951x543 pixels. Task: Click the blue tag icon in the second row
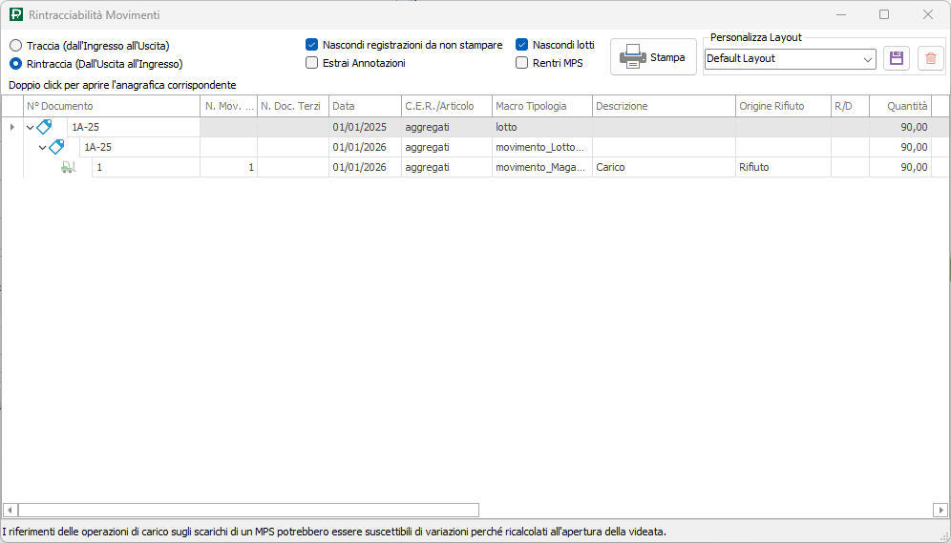[56, 147]
